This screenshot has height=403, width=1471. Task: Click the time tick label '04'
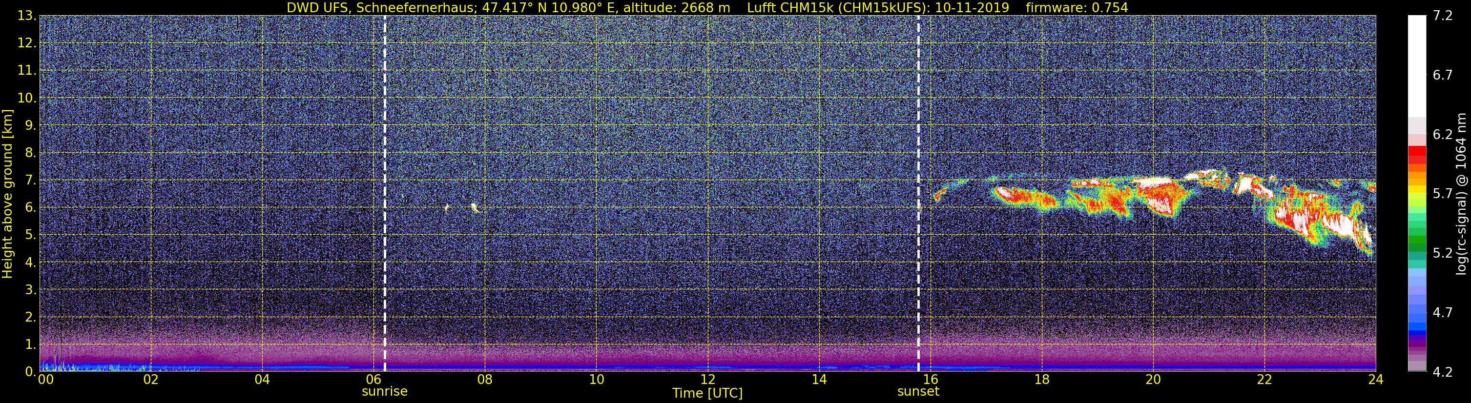pos(262,380)
